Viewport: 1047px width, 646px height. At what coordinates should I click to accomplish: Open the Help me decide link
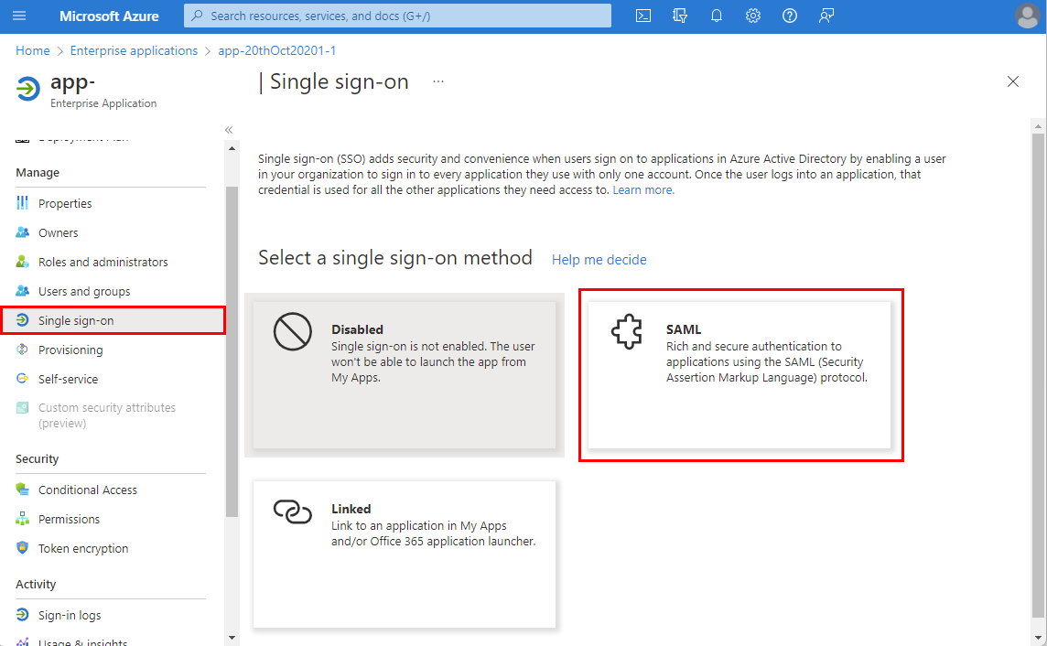click(599, 260)
